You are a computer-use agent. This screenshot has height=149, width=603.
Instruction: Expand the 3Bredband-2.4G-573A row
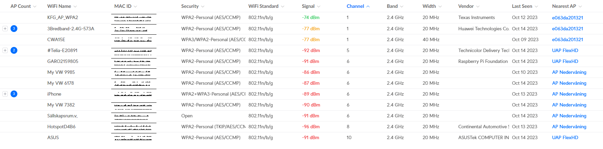point(5,29)
